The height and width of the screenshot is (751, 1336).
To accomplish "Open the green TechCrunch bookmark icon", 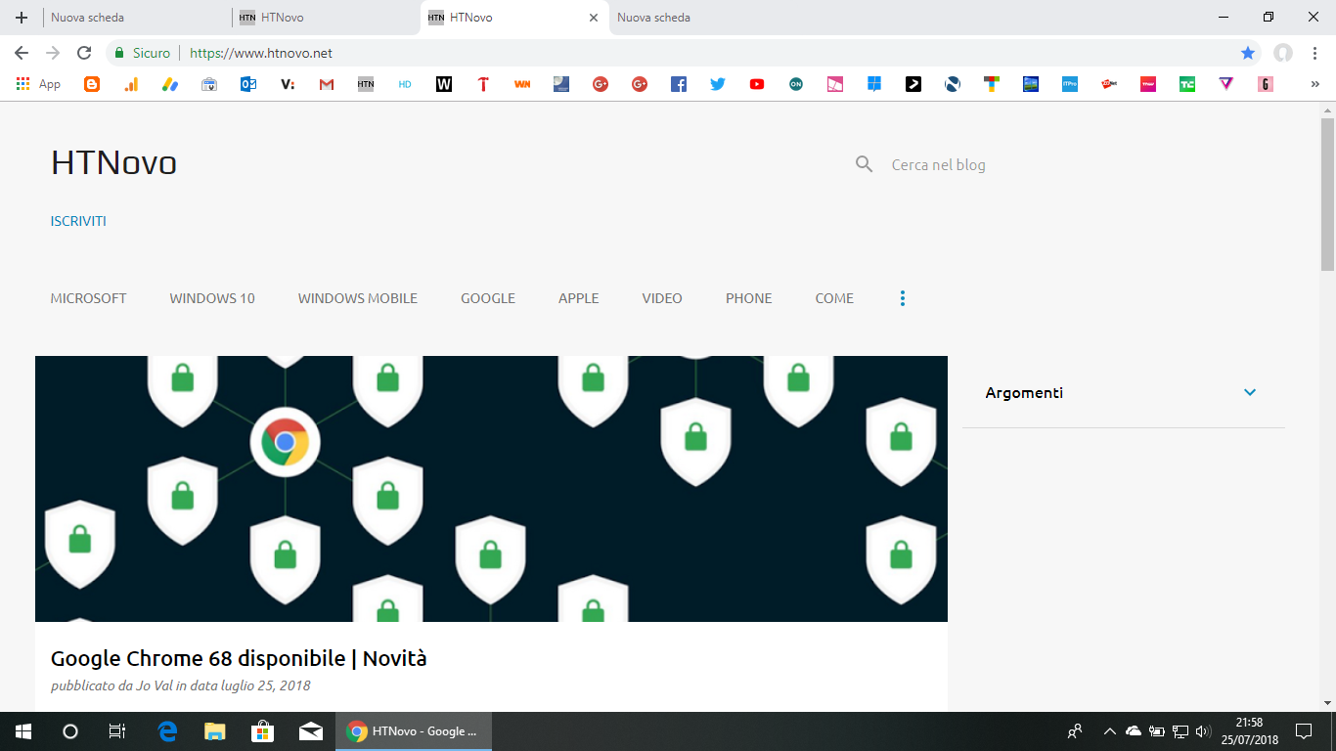I will click(x=1187, y=84).
